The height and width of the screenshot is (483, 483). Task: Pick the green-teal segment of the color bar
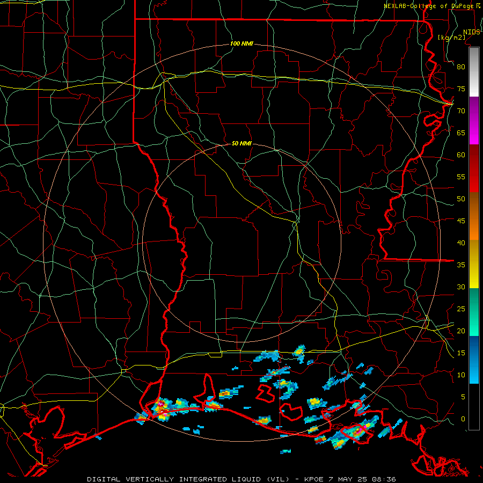click(x=474, y=312)
